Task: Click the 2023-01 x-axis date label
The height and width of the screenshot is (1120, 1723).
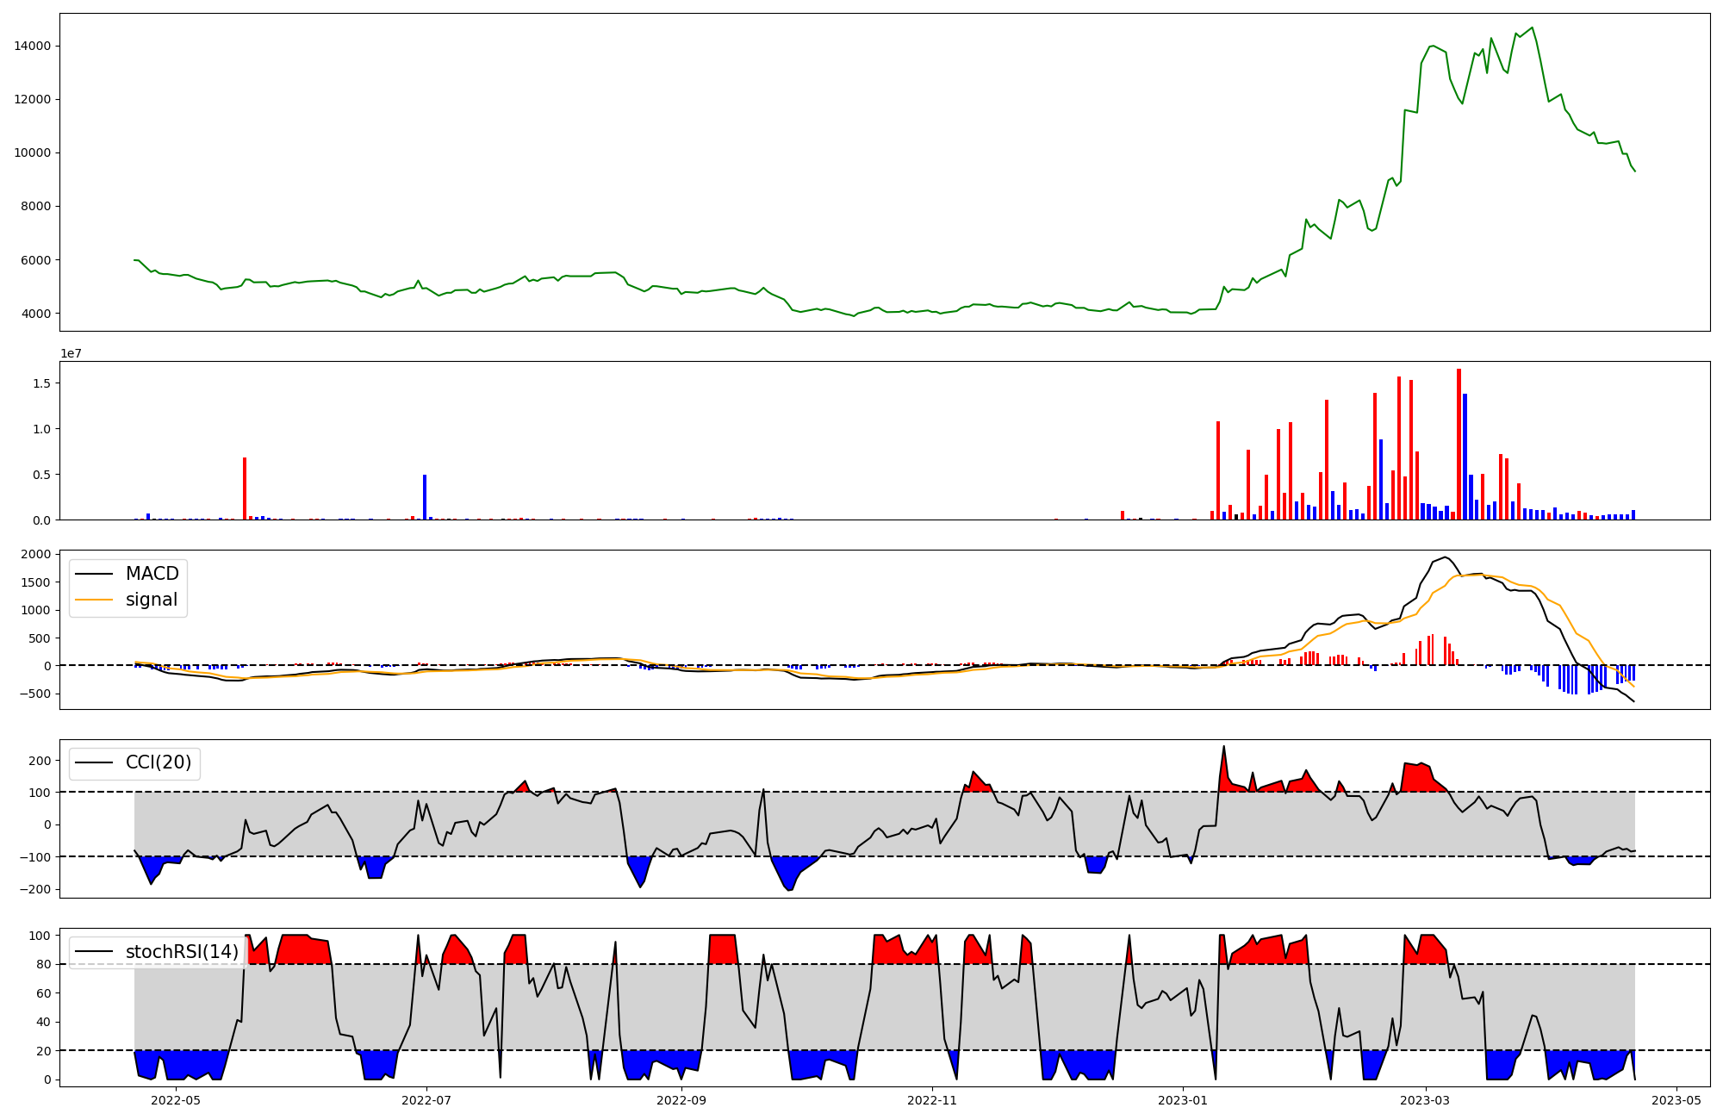Action: 1183,1100
